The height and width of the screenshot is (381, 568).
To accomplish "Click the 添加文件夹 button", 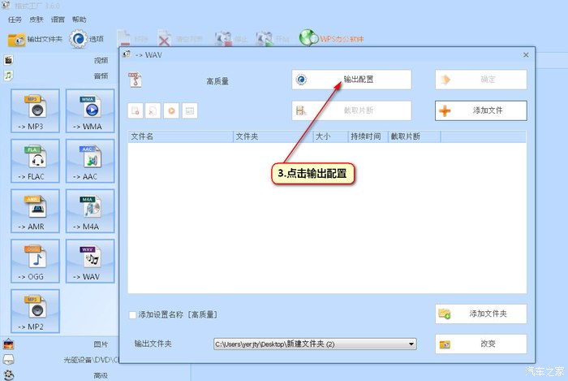I will point(480,314).
